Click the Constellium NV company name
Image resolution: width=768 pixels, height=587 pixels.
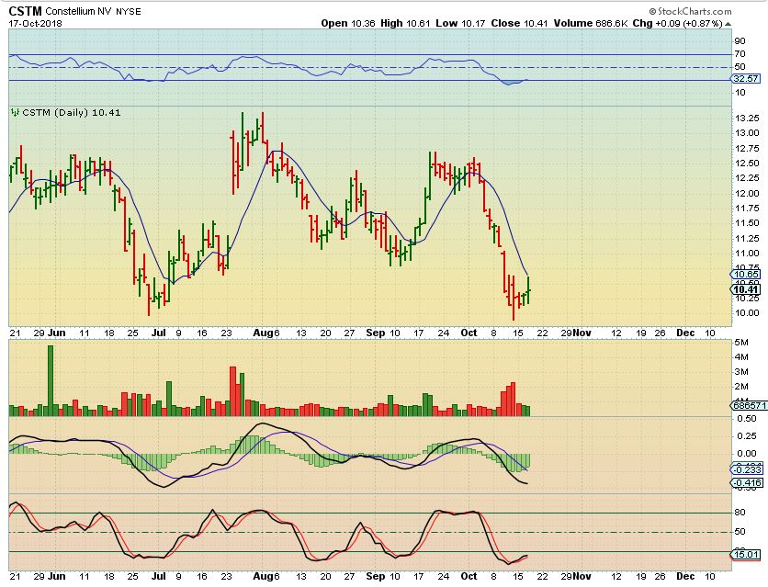coord(83,11)
